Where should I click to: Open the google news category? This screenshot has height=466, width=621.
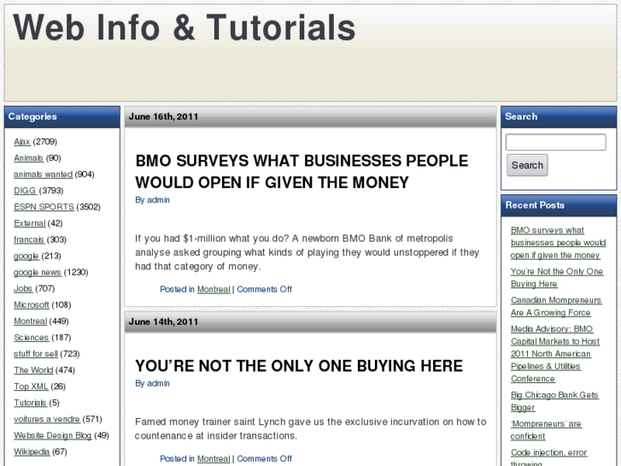point(38,272)
